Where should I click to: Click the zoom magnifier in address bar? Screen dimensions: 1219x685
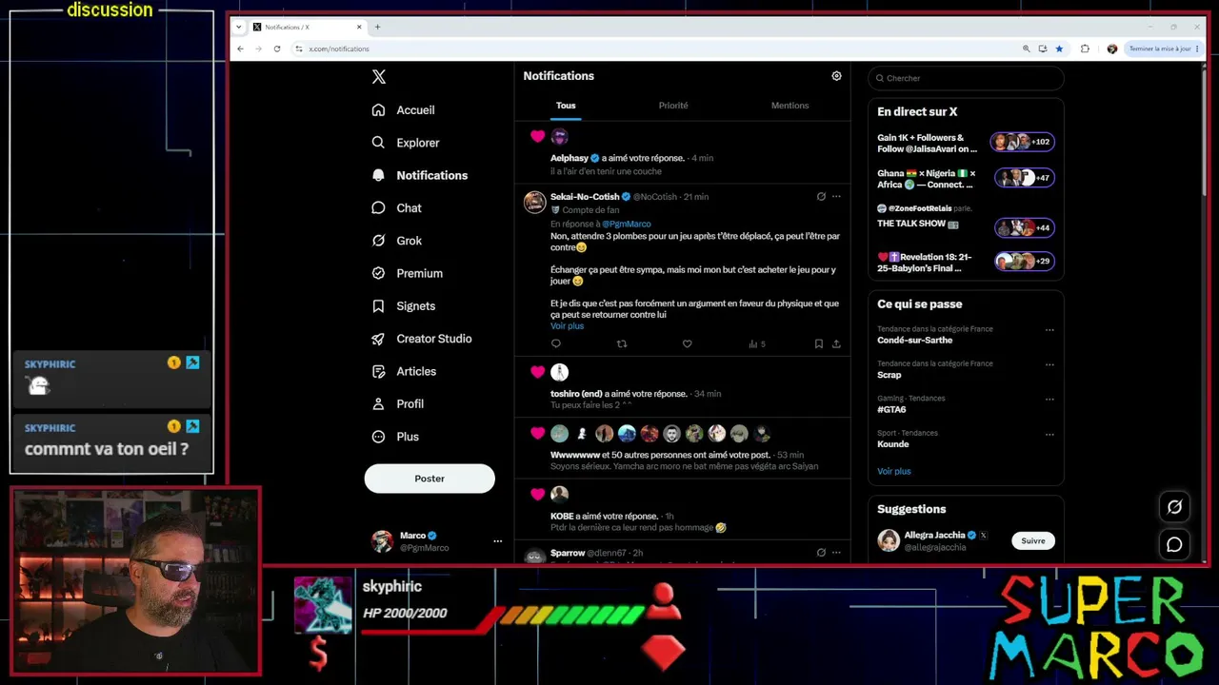(x=1026, y=49)
